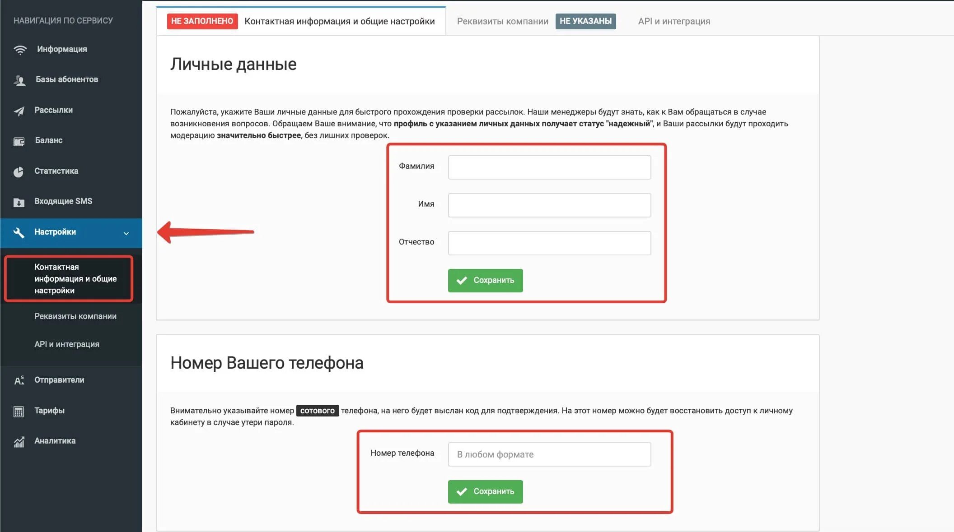Open Реквизиты компании sidebar submenu item

(75, 316)
